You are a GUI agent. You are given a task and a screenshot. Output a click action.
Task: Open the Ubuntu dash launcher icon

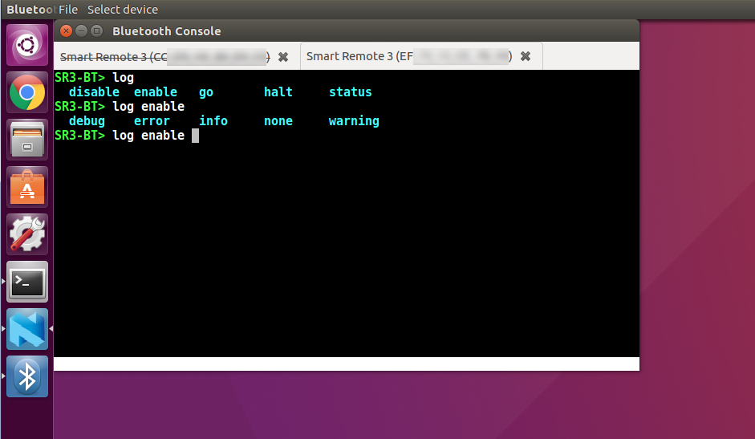(27, 45)
